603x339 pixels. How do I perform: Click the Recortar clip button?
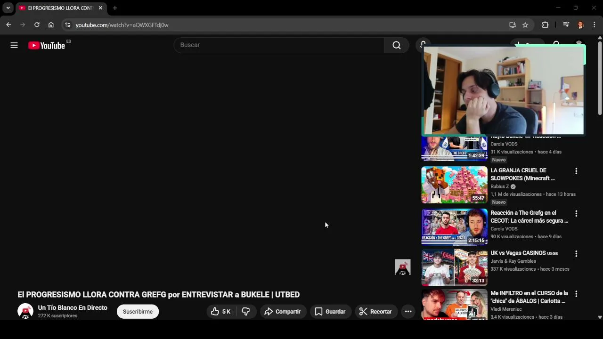[x=375, y=312]
